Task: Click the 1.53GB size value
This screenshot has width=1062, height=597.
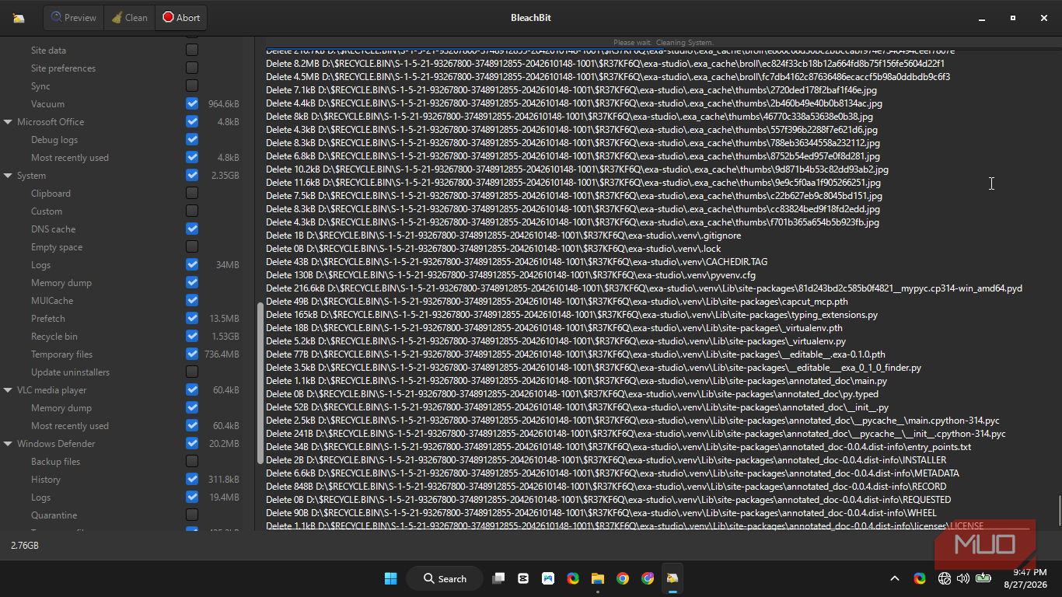Action: [x=225, y=337]
